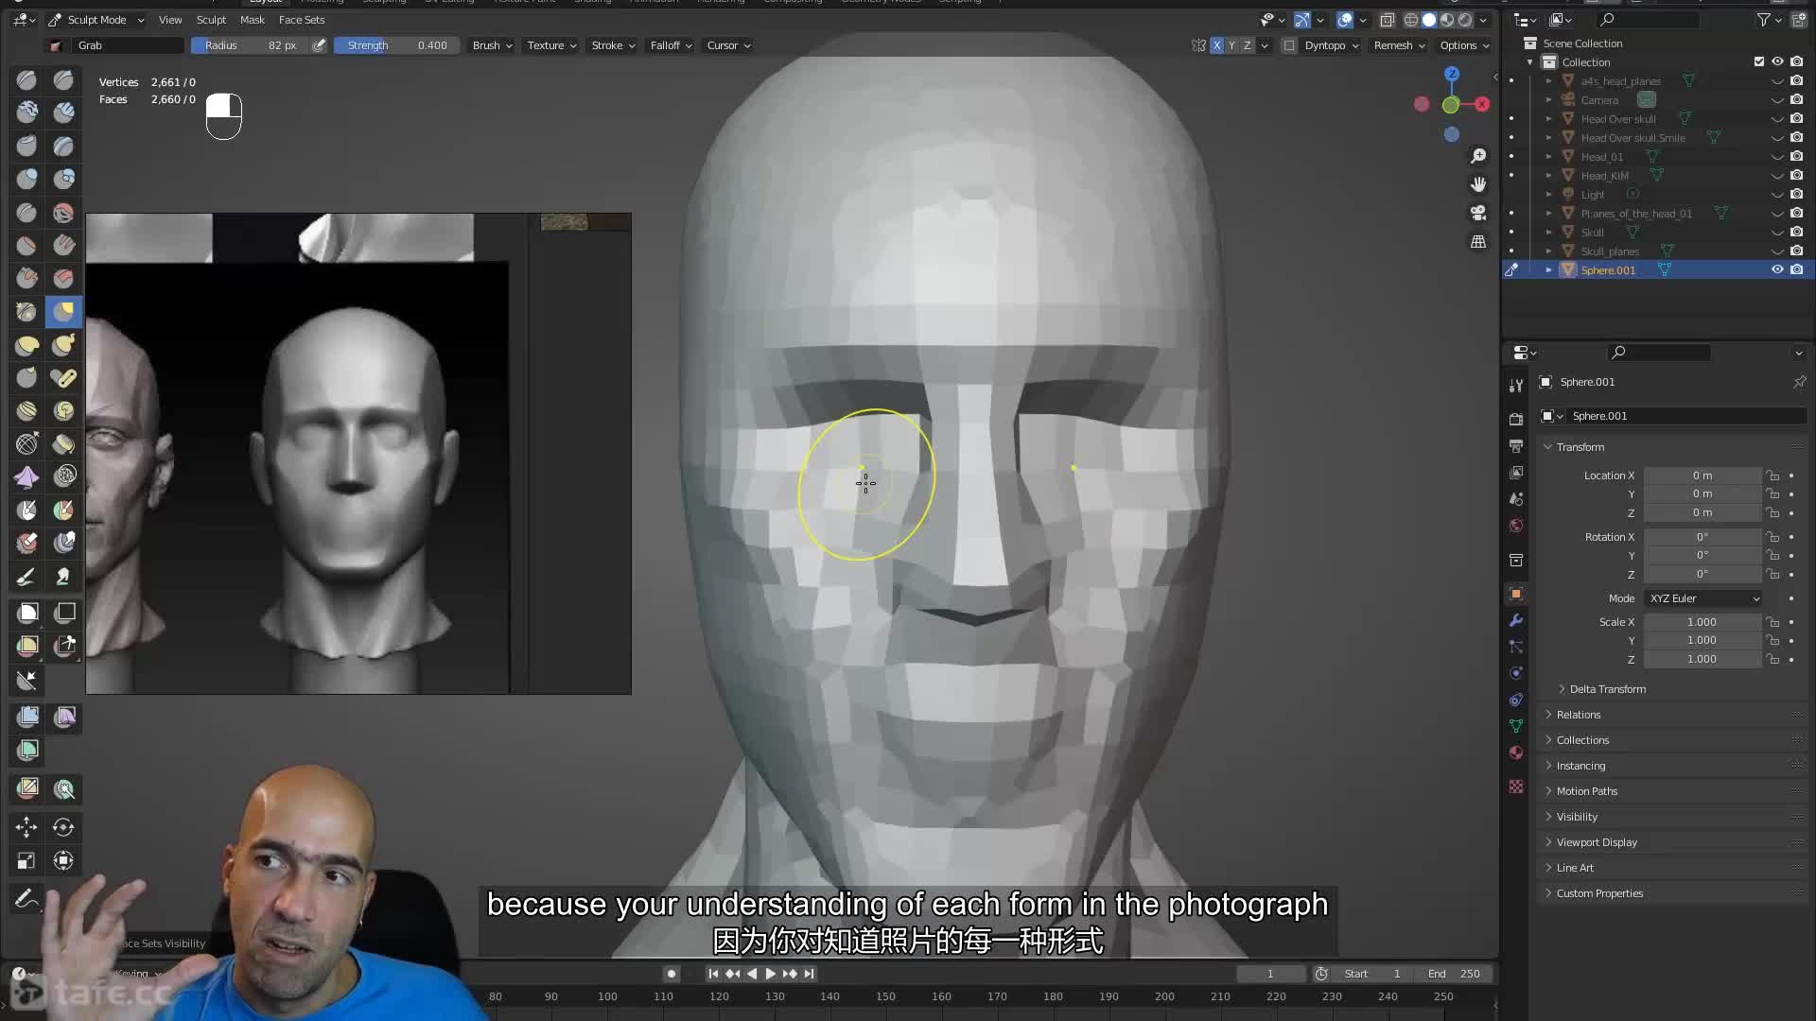1816x1021 pixels.
Task: Open the Falloff dropdown
Action: point(671,45)
